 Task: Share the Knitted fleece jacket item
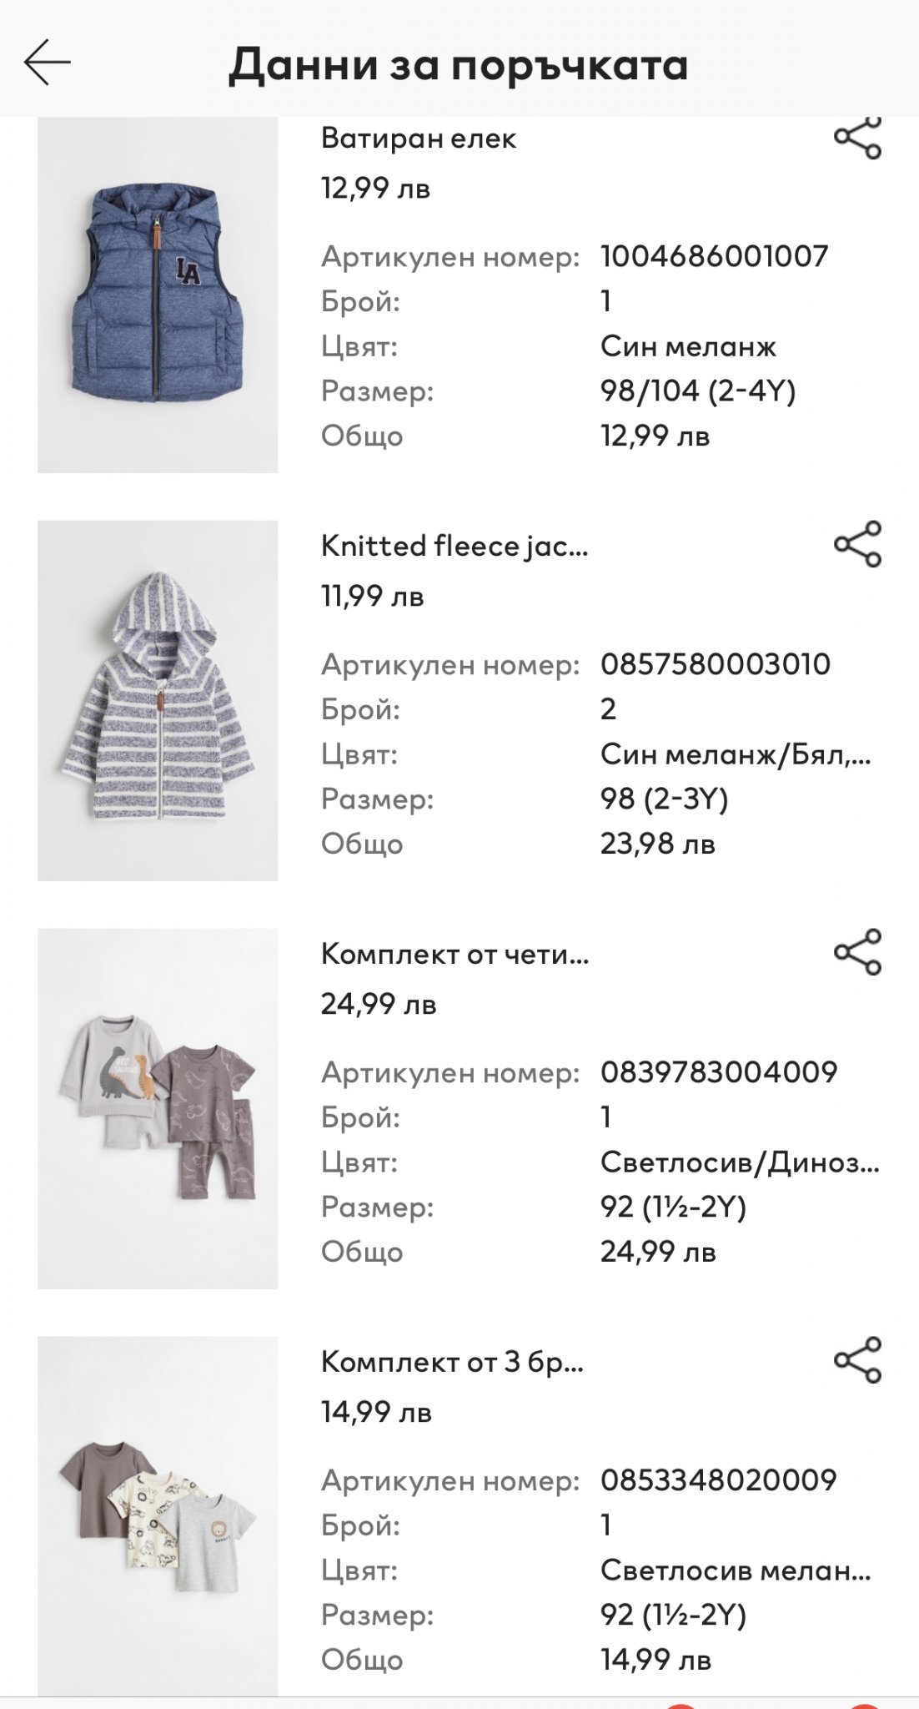coord(857,545)
